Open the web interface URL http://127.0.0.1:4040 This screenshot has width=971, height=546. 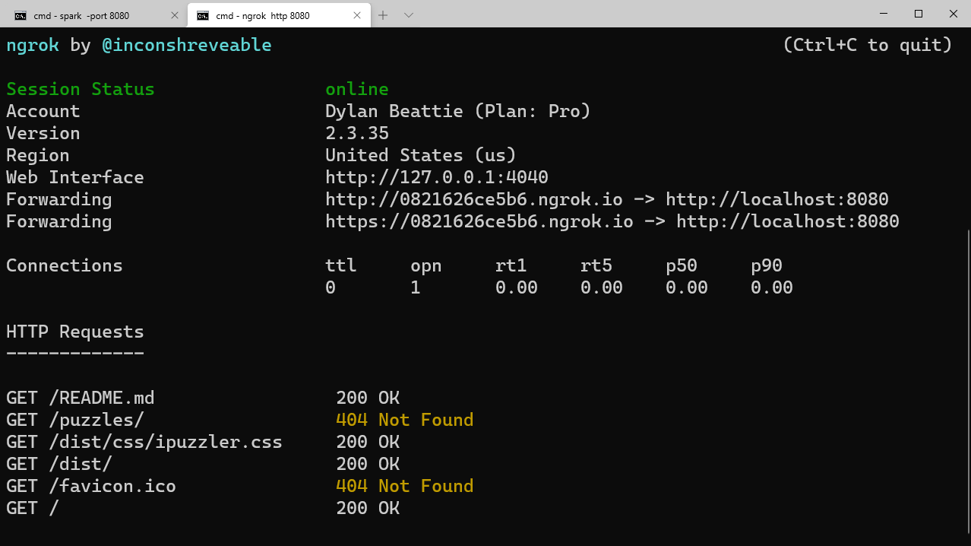pyautogui.click(x=437, y=177)
